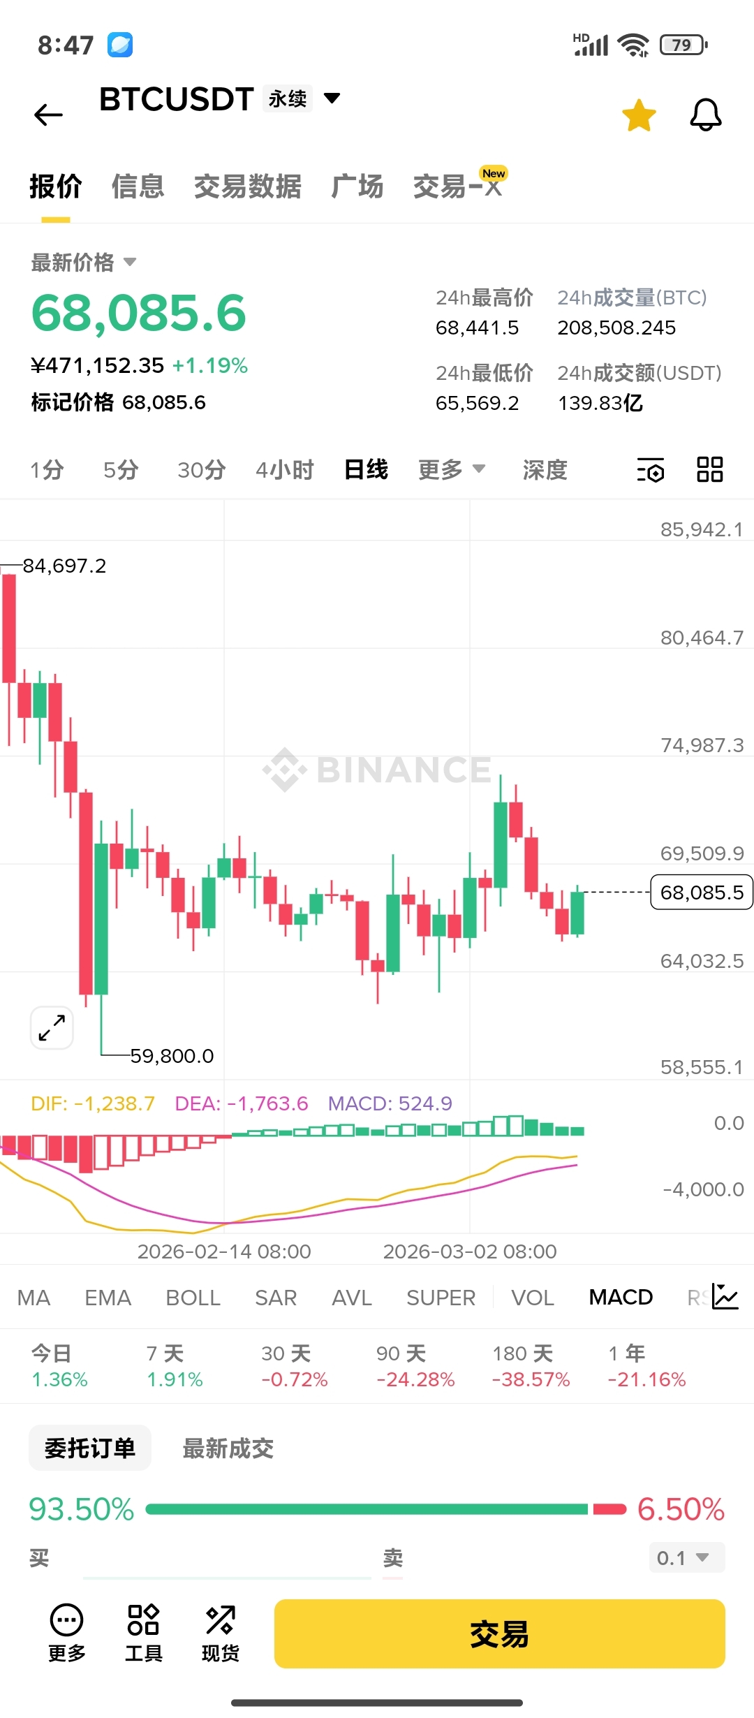Select the 4小时 timeframe
The height and width of the screenshot is (1718, 754).
[285, 469]
